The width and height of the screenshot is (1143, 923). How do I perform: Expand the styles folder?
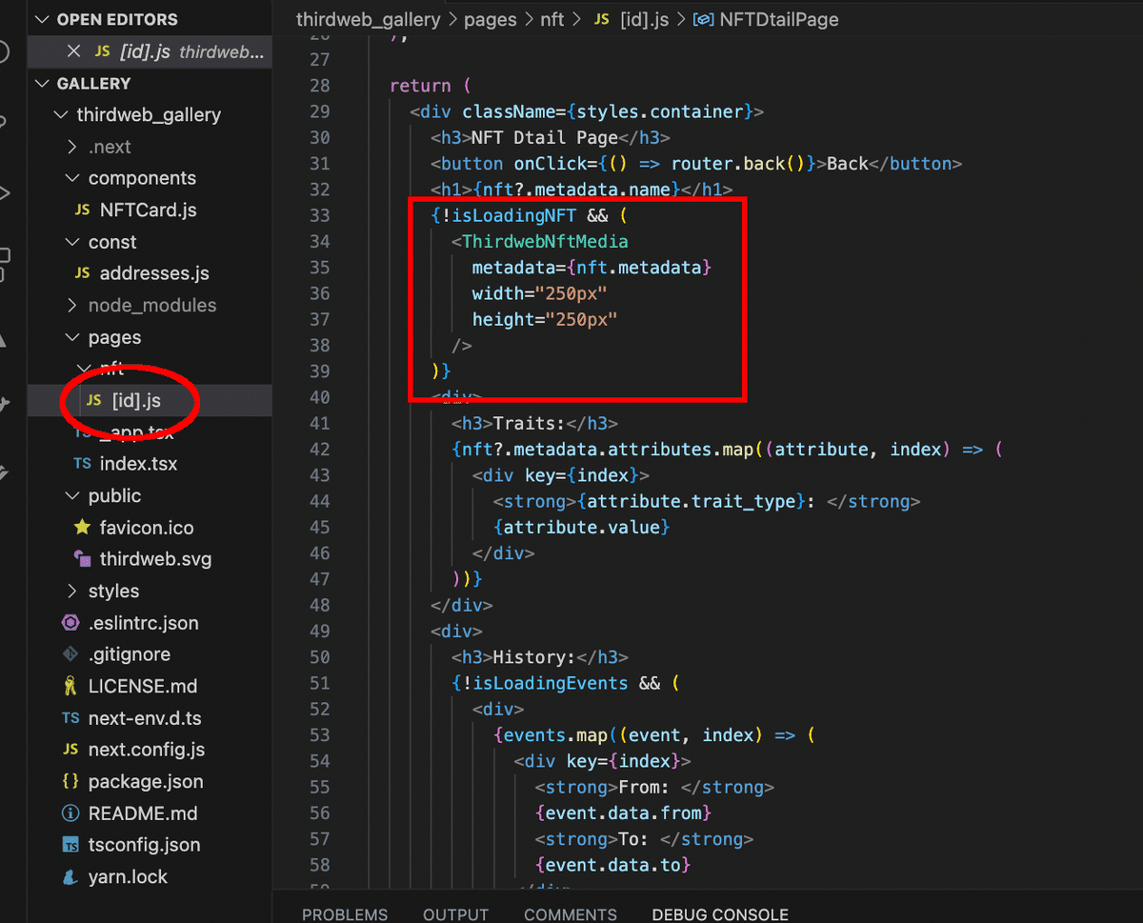(72, 592)
